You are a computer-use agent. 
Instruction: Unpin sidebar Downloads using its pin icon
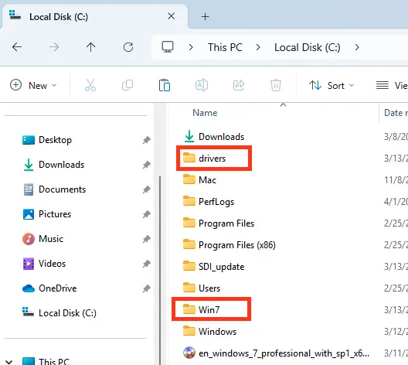(147, 165)
